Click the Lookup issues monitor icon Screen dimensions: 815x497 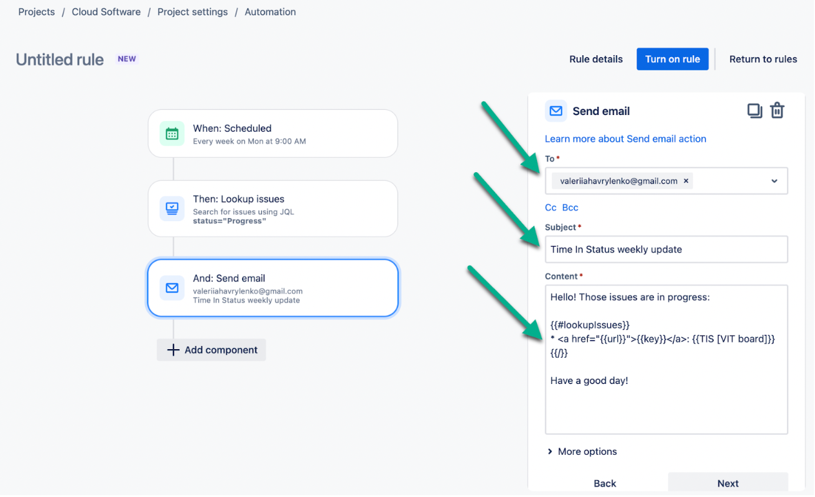(x=172, y=208)
